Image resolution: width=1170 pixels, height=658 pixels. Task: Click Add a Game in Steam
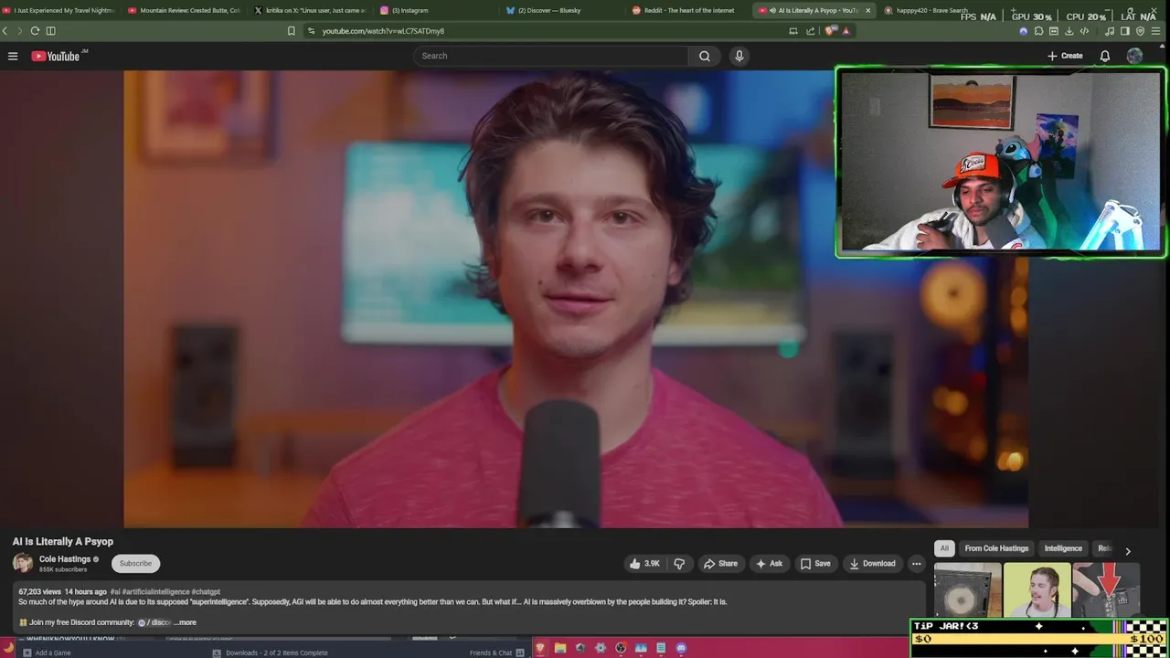click(47, 653)
